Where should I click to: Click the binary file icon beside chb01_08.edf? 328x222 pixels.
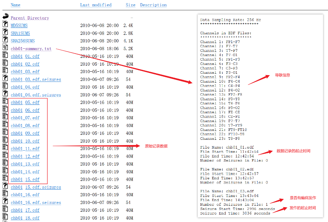point(5,124)
